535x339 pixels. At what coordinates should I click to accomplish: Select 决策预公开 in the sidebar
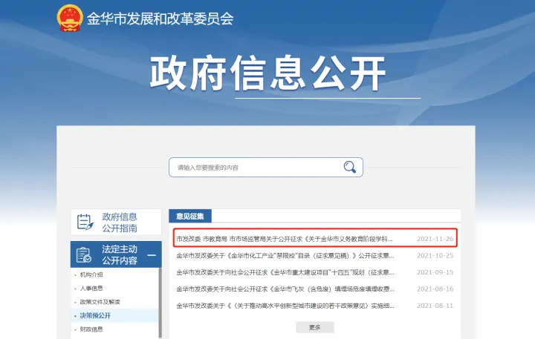(95, 315)
